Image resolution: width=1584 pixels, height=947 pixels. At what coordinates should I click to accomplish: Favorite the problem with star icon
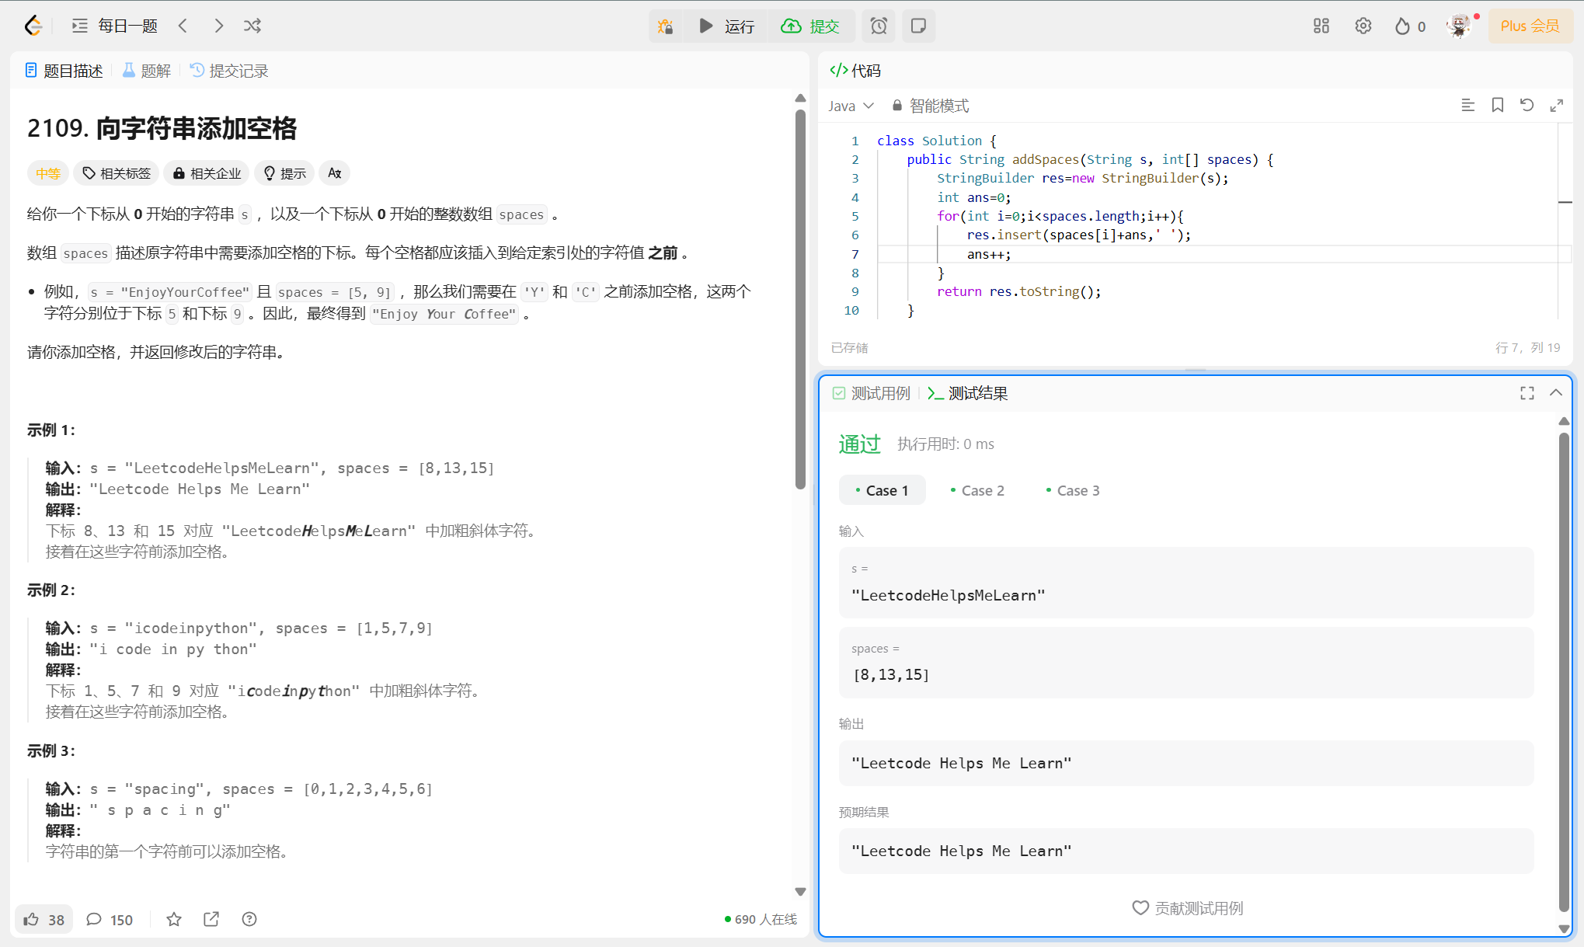174,919
